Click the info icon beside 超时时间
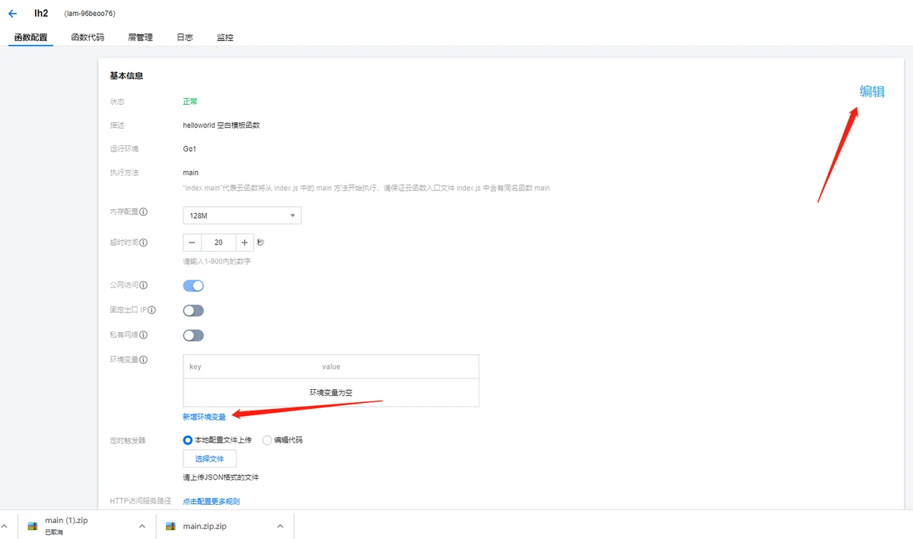Image resolution: width=913 pixels, height=539 pixels. pos(144,243)
